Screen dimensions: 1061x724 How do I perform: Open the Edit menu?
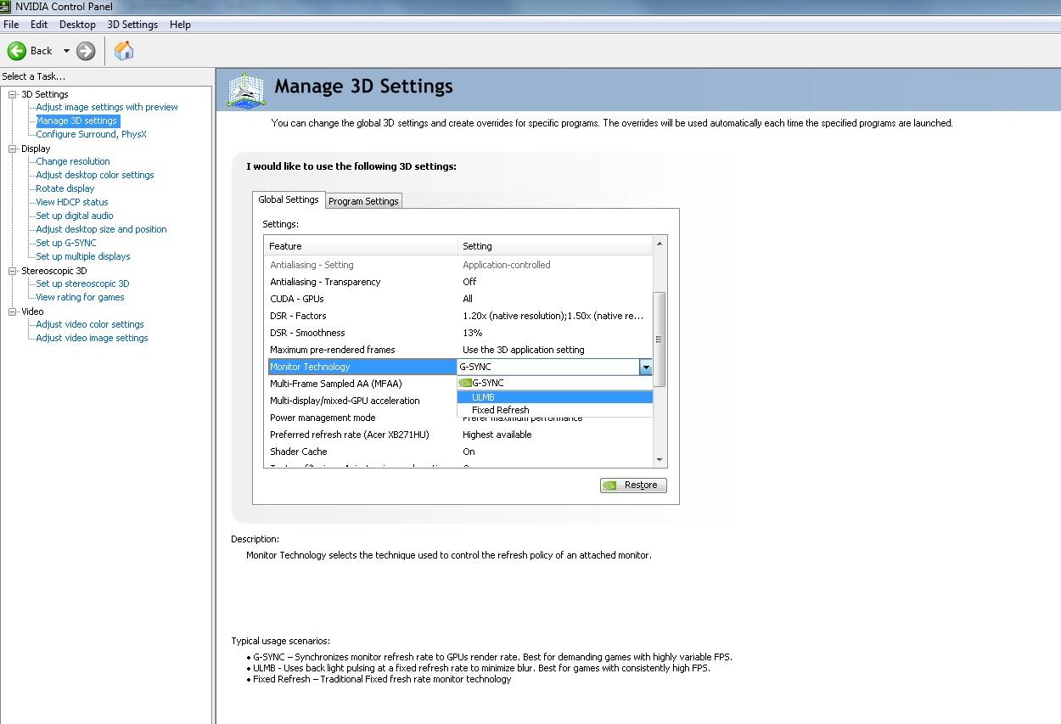tap(39, 25)
